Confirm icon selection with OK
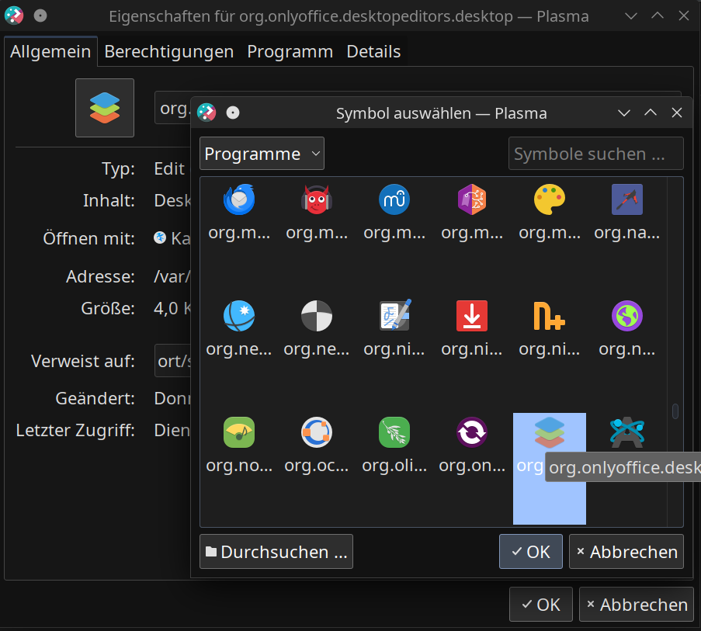Viewport: 701px width, 631px height. [531, 552]
